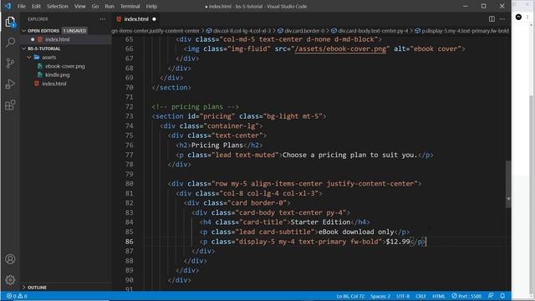The height and width of the screenshot is (301, 535).
Task: Click the Starter Edition text in line 84
Action: 320,222
